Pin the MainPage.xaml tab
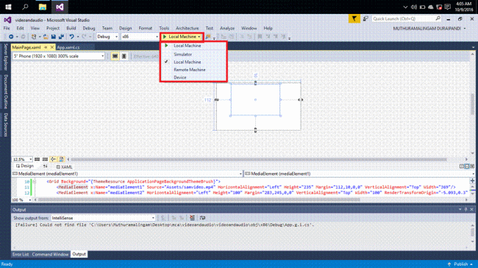 pyautogui.click(x=46, y=47)
